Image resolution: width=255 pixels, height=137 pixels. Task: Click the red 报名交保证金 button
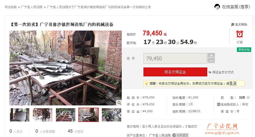point(175,72)
